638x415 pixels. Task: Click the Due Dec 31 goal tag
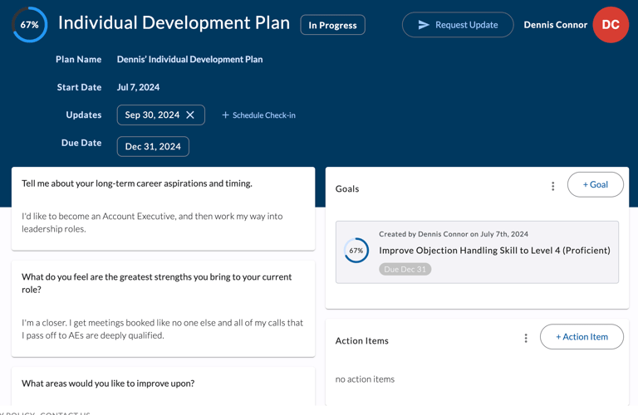tap(405, 269)
